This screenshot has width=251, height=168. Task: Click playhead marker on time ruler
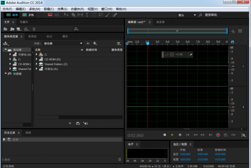(148, 43)
